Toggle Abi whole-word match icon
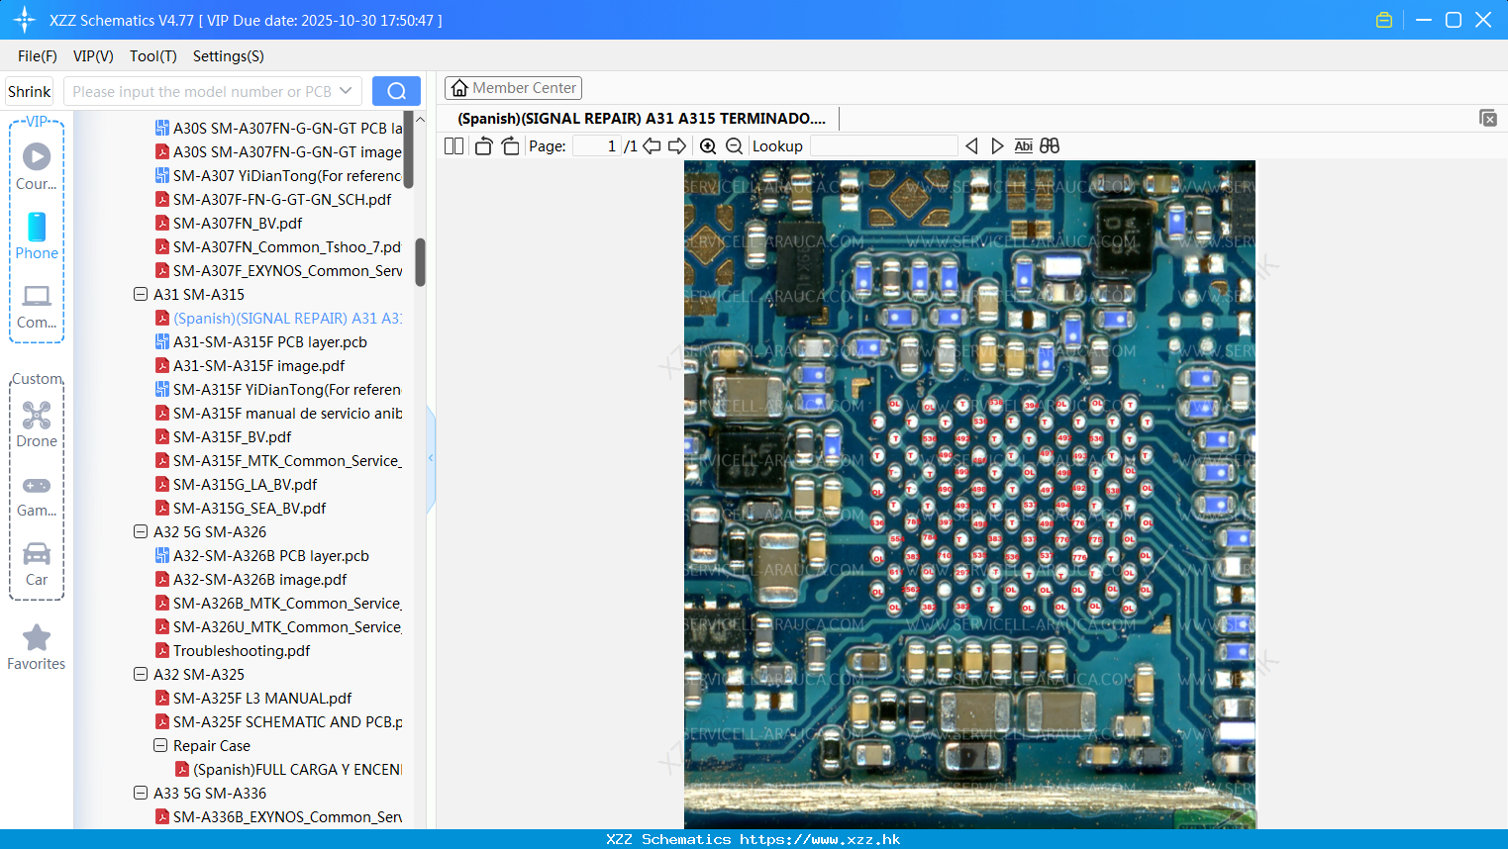The image size is (1508, 849). pyautogui.click(x=1024, y=145)
